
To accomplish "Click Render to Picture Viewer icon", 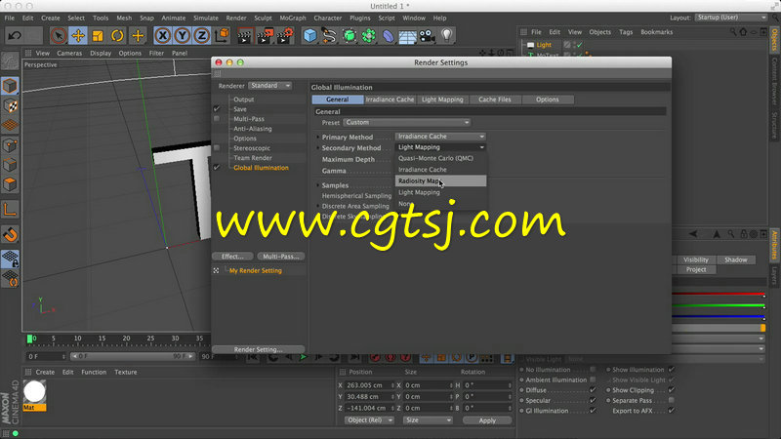I will (265, 36).
